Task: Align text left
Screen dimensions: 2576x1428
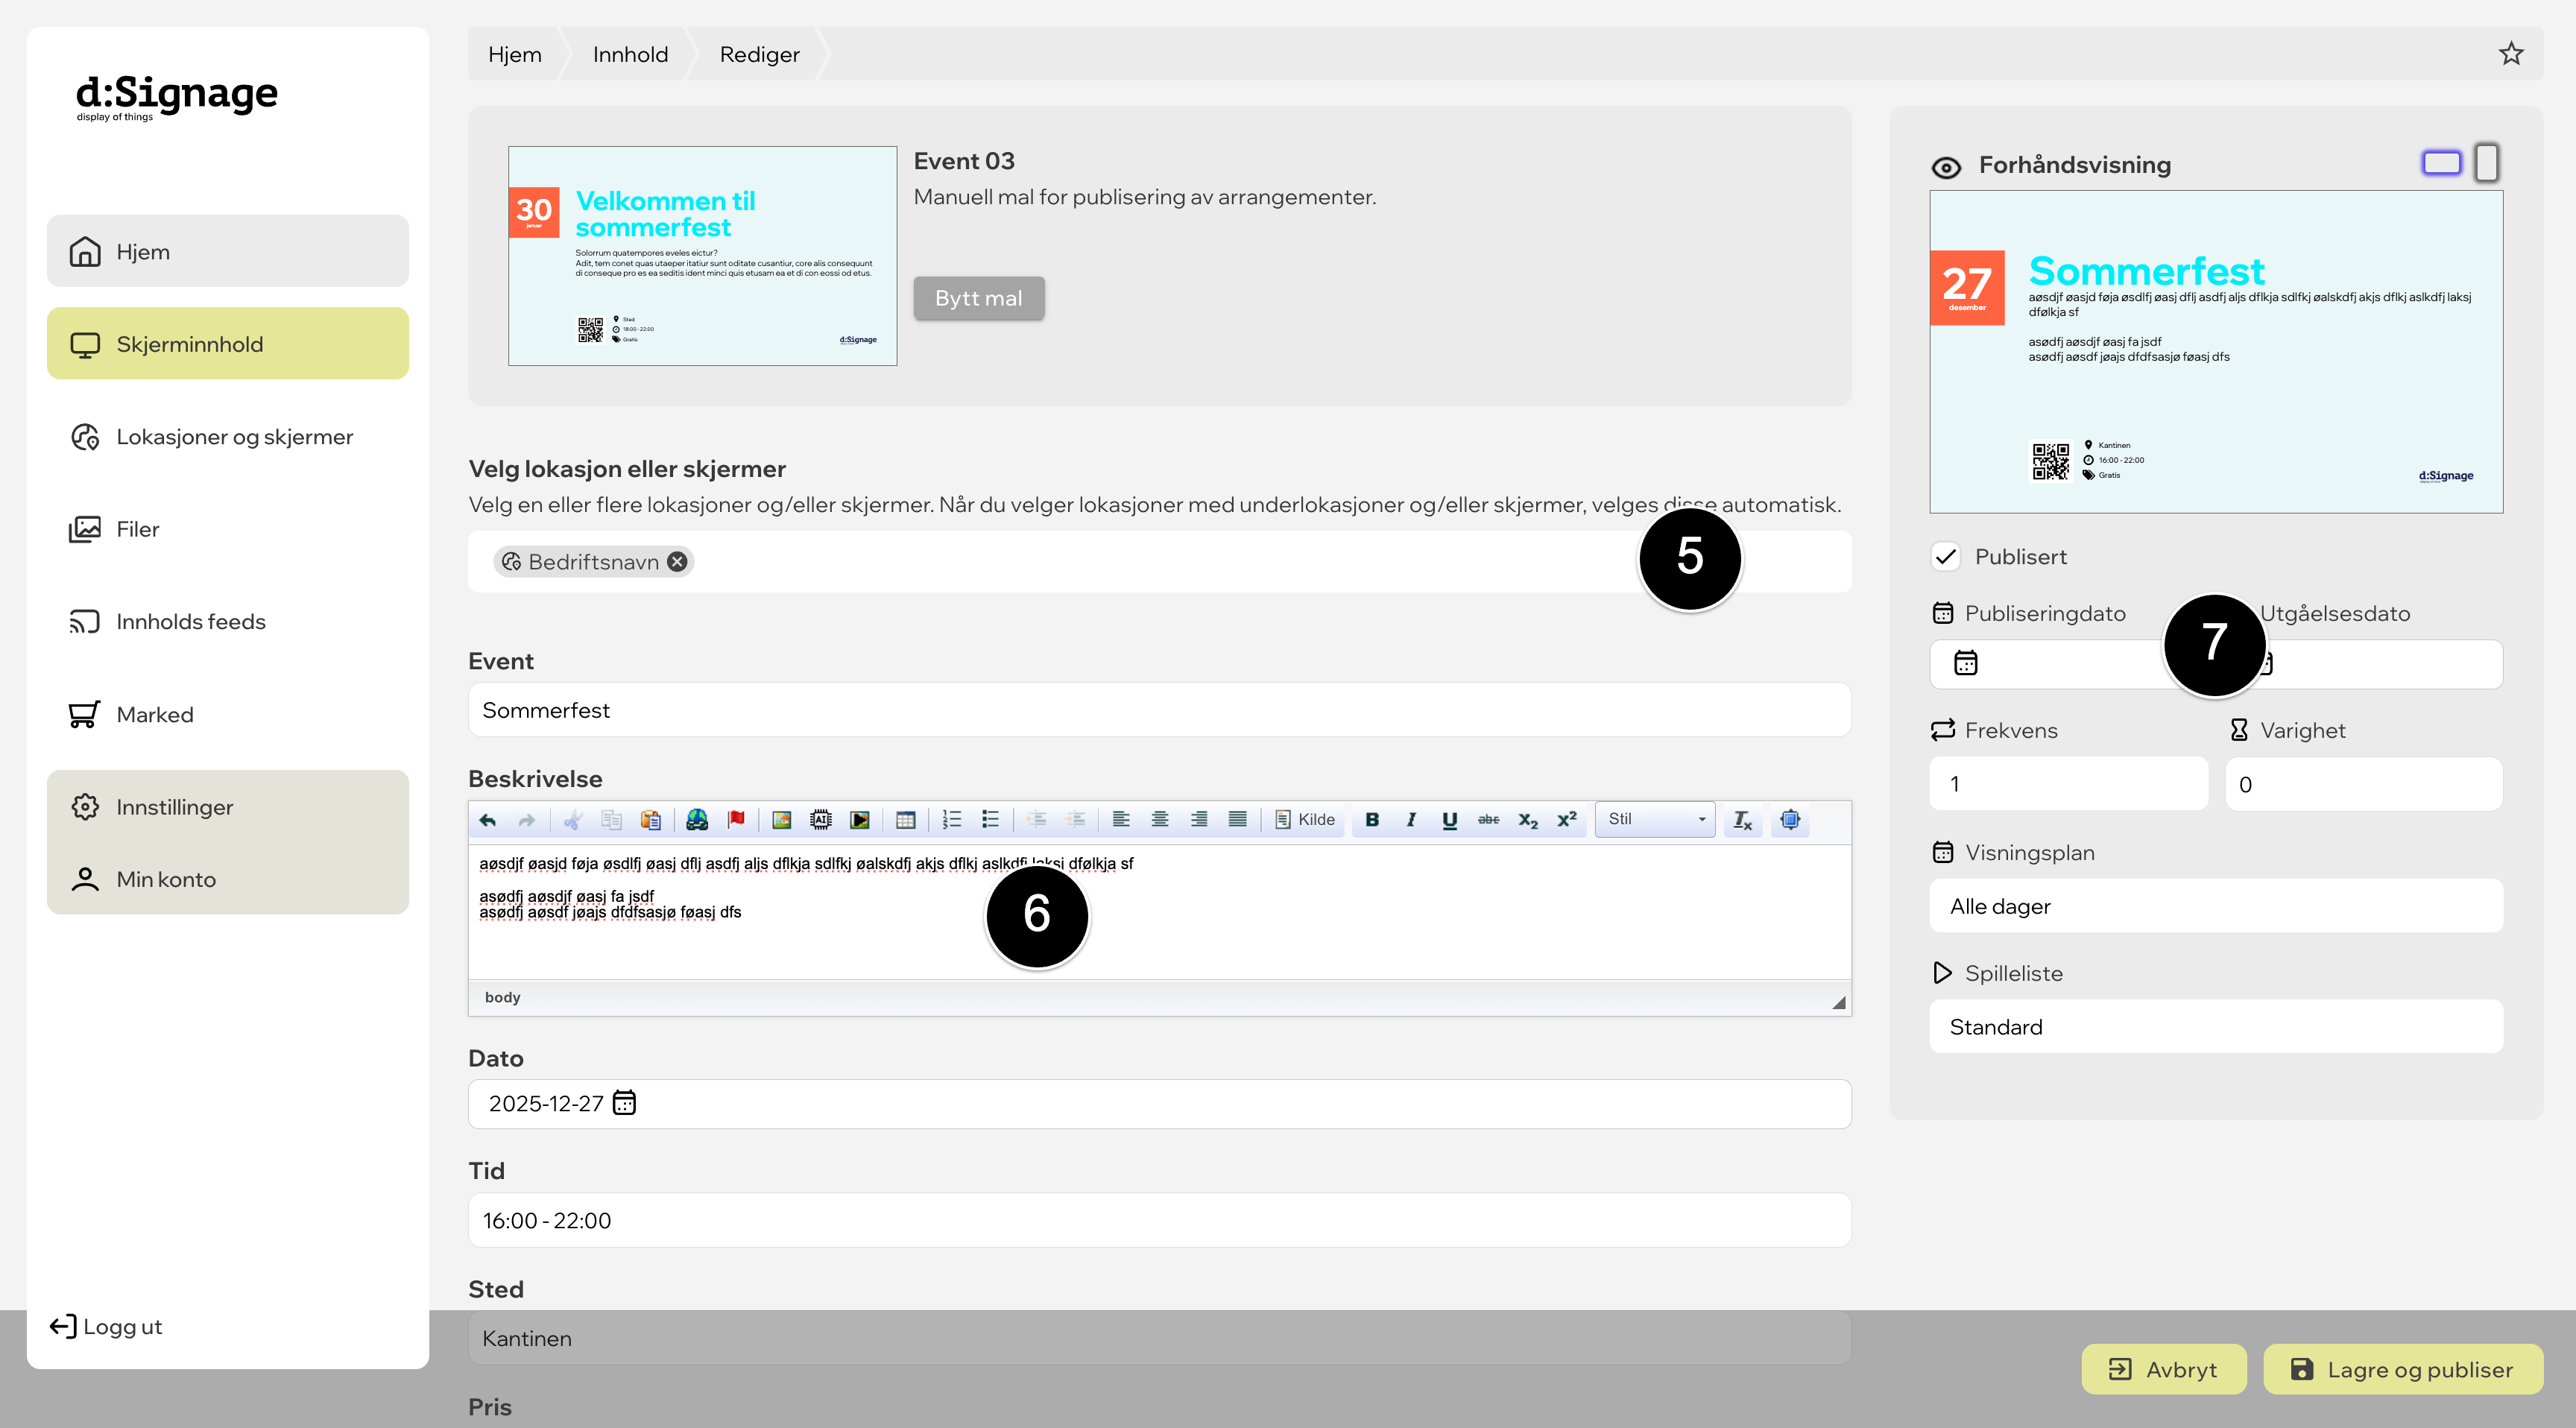Action: pyautogui.click(x=1121, y=820)
